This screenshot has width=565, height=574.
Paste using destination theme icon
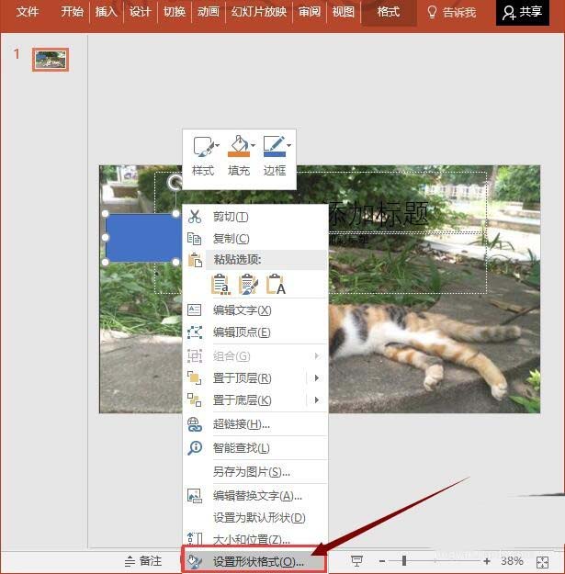point(220,284)
